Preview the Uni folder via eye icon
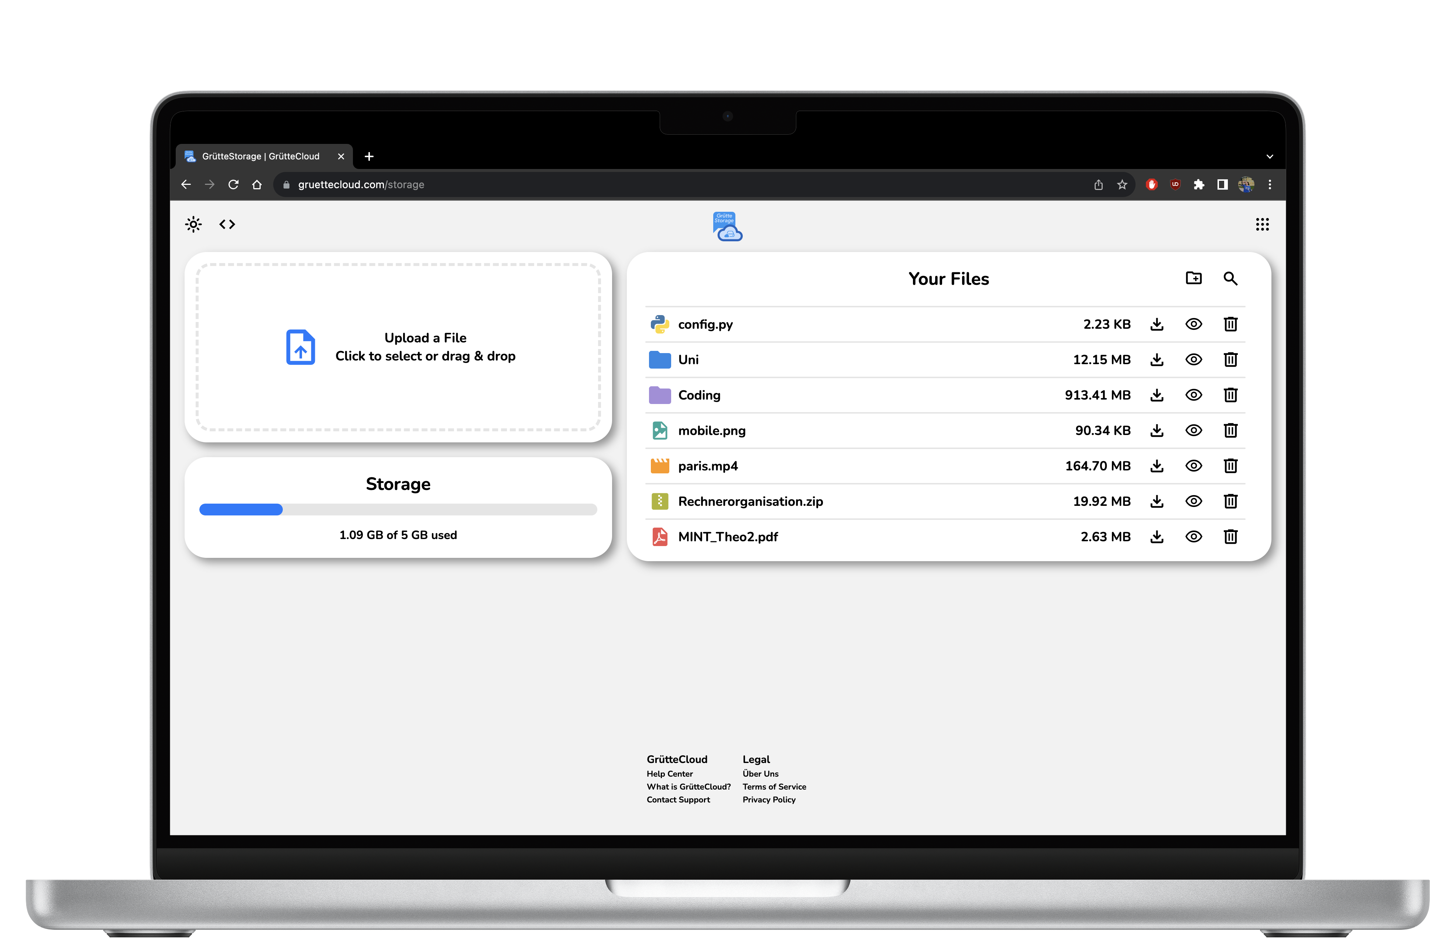Screen dimensions: 1456x946 (x=1194, y=360)
